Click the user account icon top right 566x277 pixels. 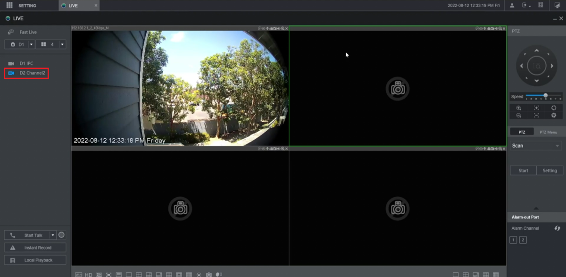click(x=512, y=5)
